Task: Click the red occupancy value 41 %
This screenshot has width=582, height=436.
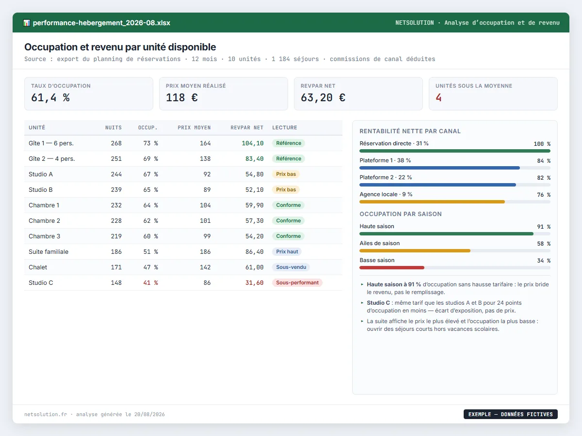Action: (150, 283)
